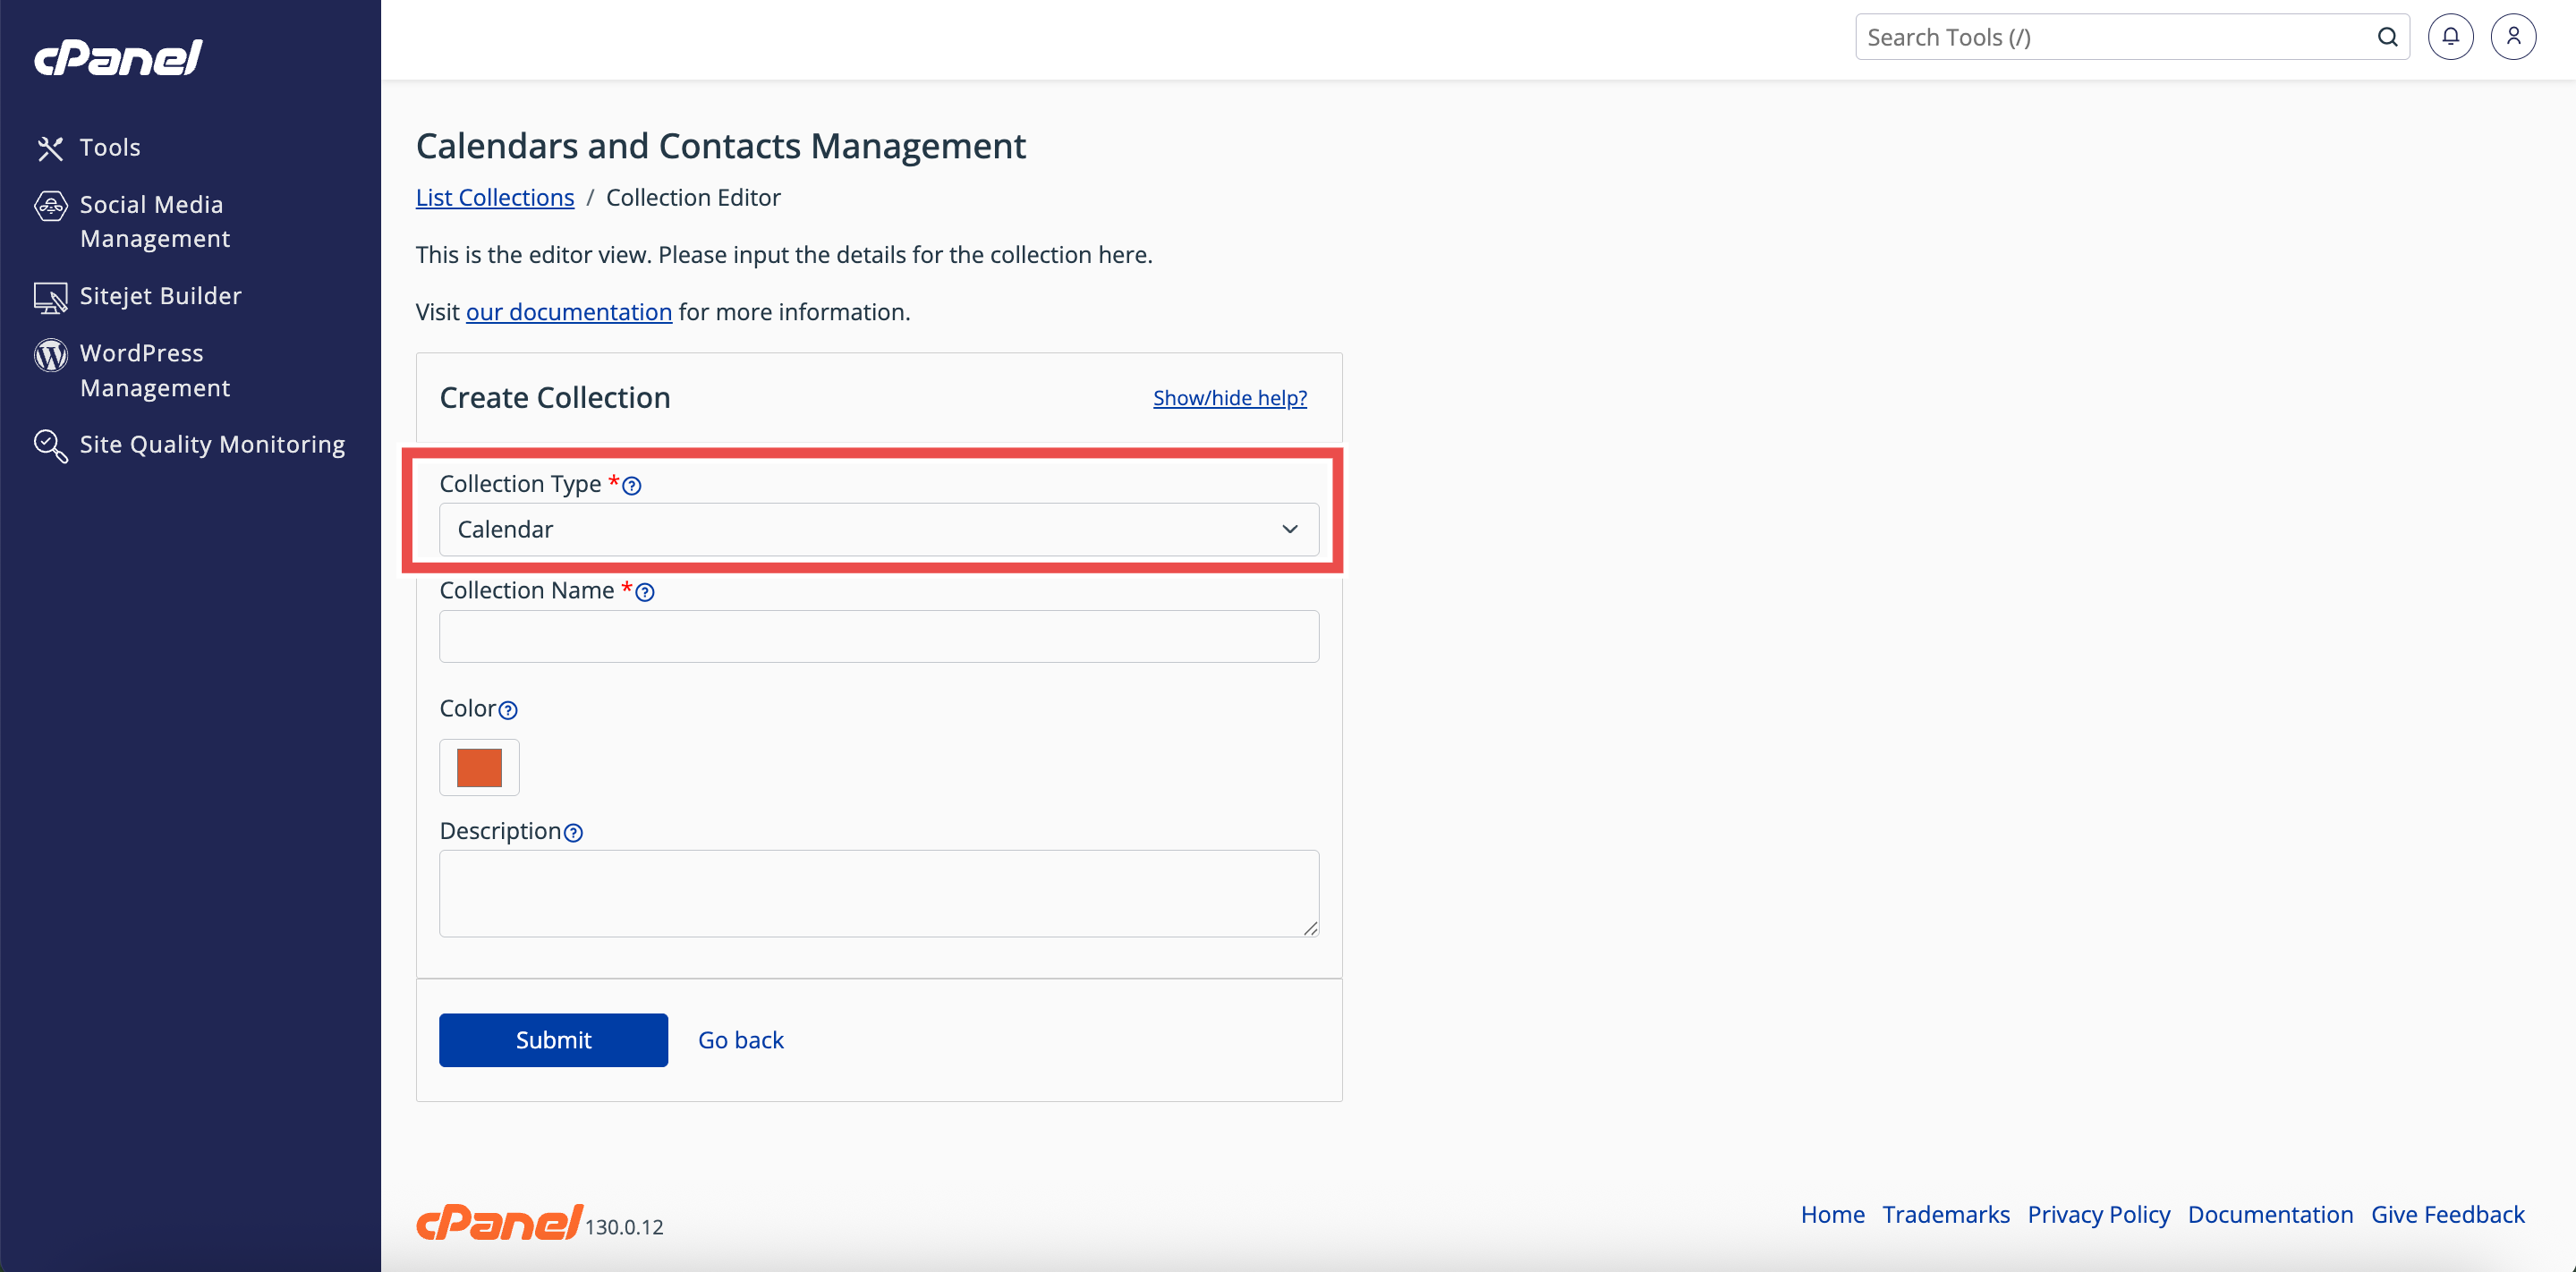Click Color field help icon

tap(508, 710)
